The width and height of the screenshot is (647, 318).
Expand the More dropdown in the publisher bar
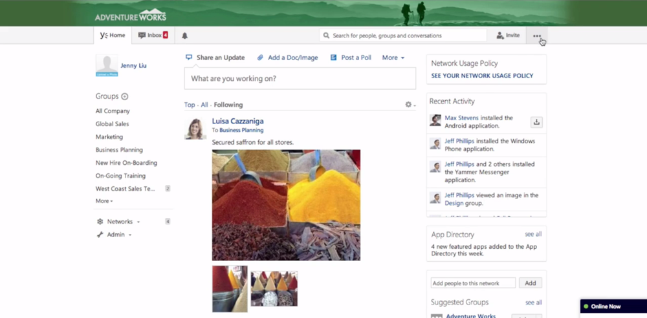click(x=393, y=58)
